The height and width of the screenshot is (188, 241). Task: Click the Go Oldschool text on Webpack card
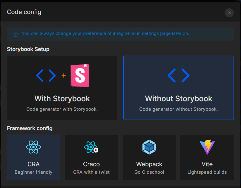(149, 172)
